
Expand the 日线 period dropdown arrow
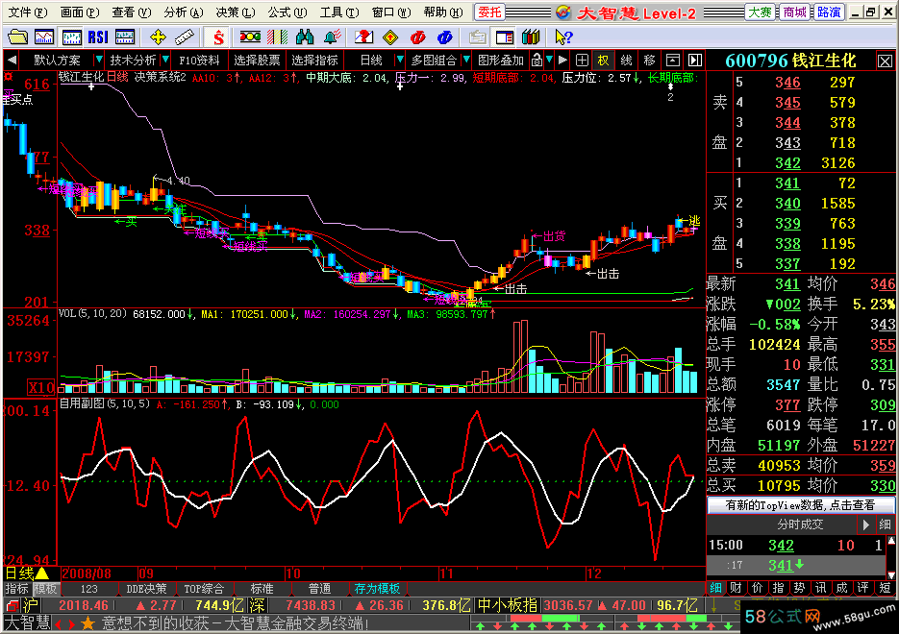(x=400, y=60)
